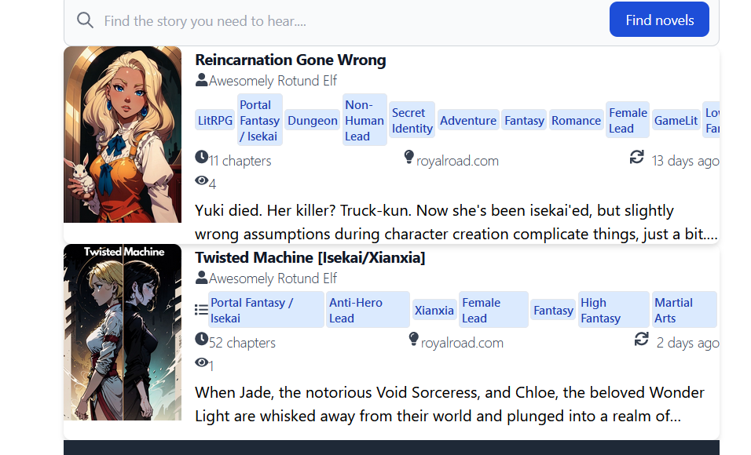This screenshot has height=455, width=751.
Task: Choose the Xianxia tag on Twisted Machine
Action: pos(434,311)
